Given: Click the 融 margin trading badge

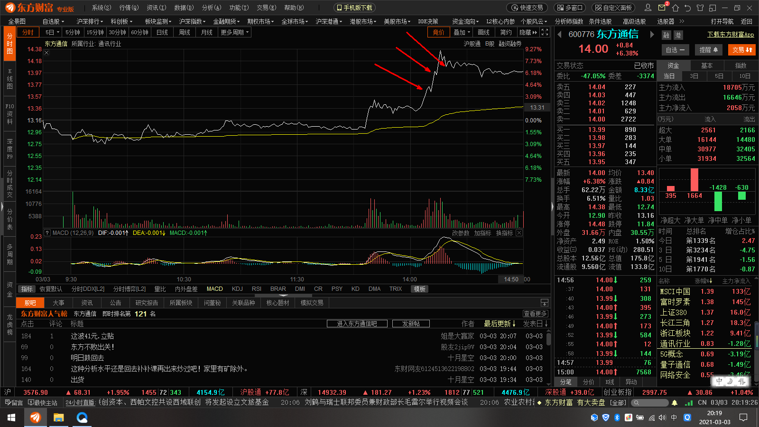Looking at the screenshot, I should 666,35.
